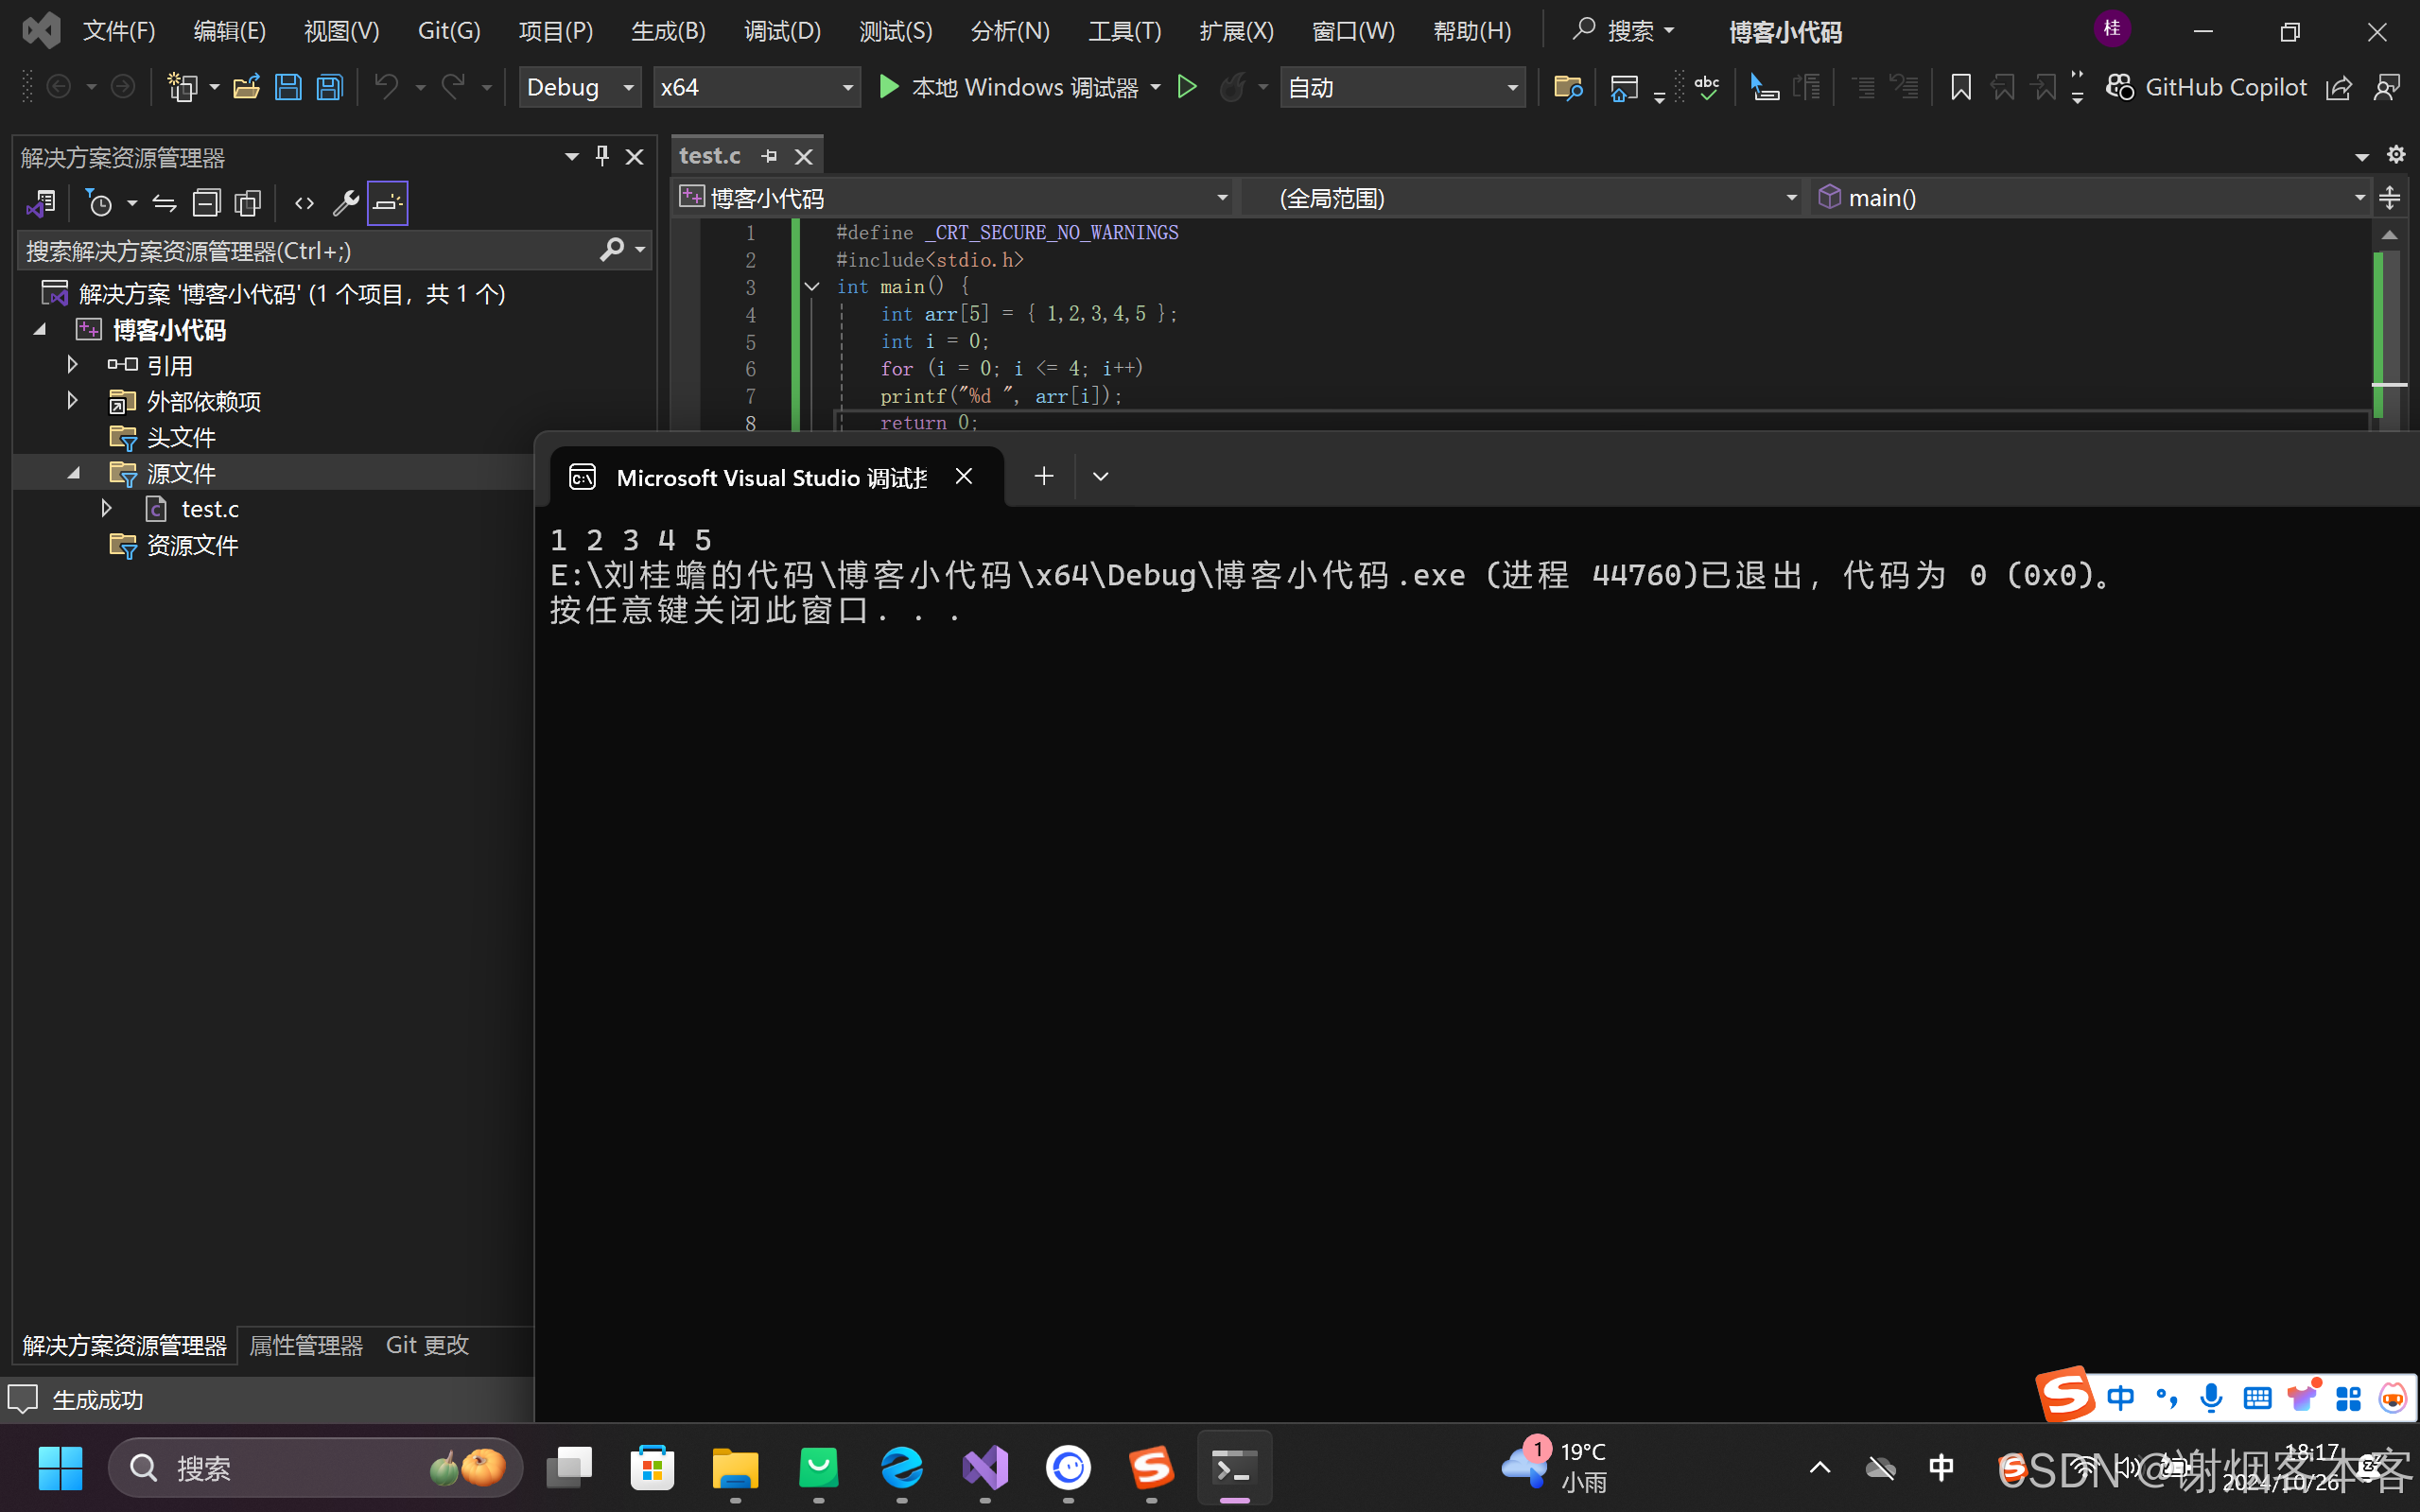Click the wrench properties icon in Solution Explorer
Viewport: 2420px width, 1512px height.
(345, 204)
